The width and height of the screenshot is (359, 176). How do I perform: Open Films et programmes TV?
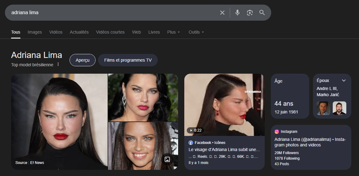128,60
